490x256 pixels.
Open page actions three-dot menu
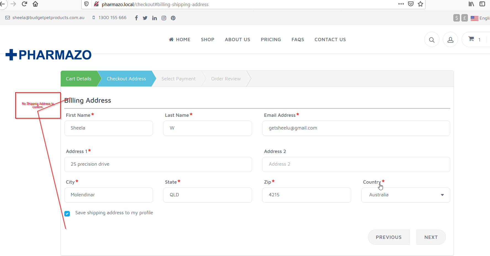click(x=401, y=4)
